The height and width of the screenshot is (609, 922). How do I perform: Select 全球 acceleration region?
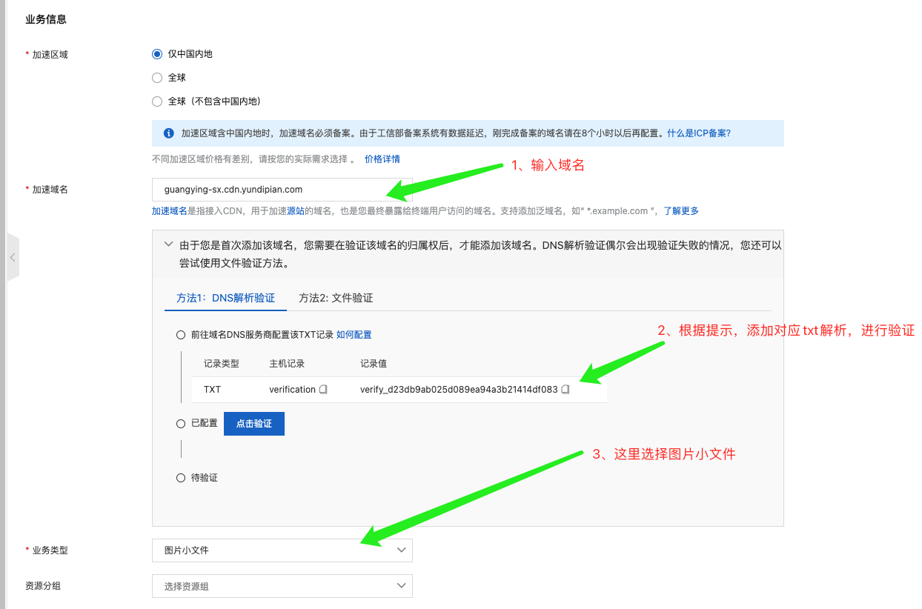157,78
